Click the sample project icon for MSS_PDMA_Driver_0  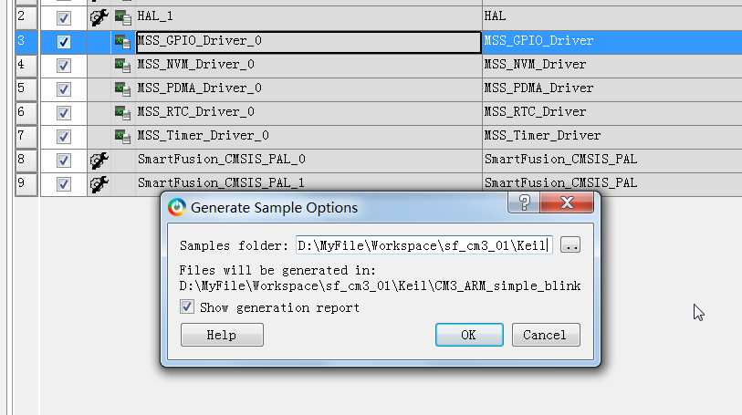pos(123,88)
